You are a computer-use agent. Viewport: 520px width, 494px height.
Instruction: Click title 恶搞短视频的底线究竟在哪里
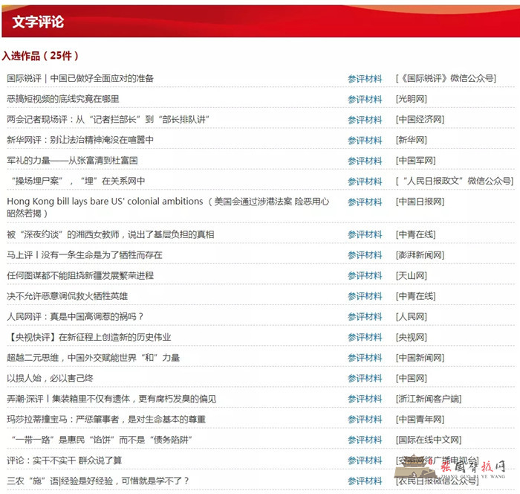point(63,99)
